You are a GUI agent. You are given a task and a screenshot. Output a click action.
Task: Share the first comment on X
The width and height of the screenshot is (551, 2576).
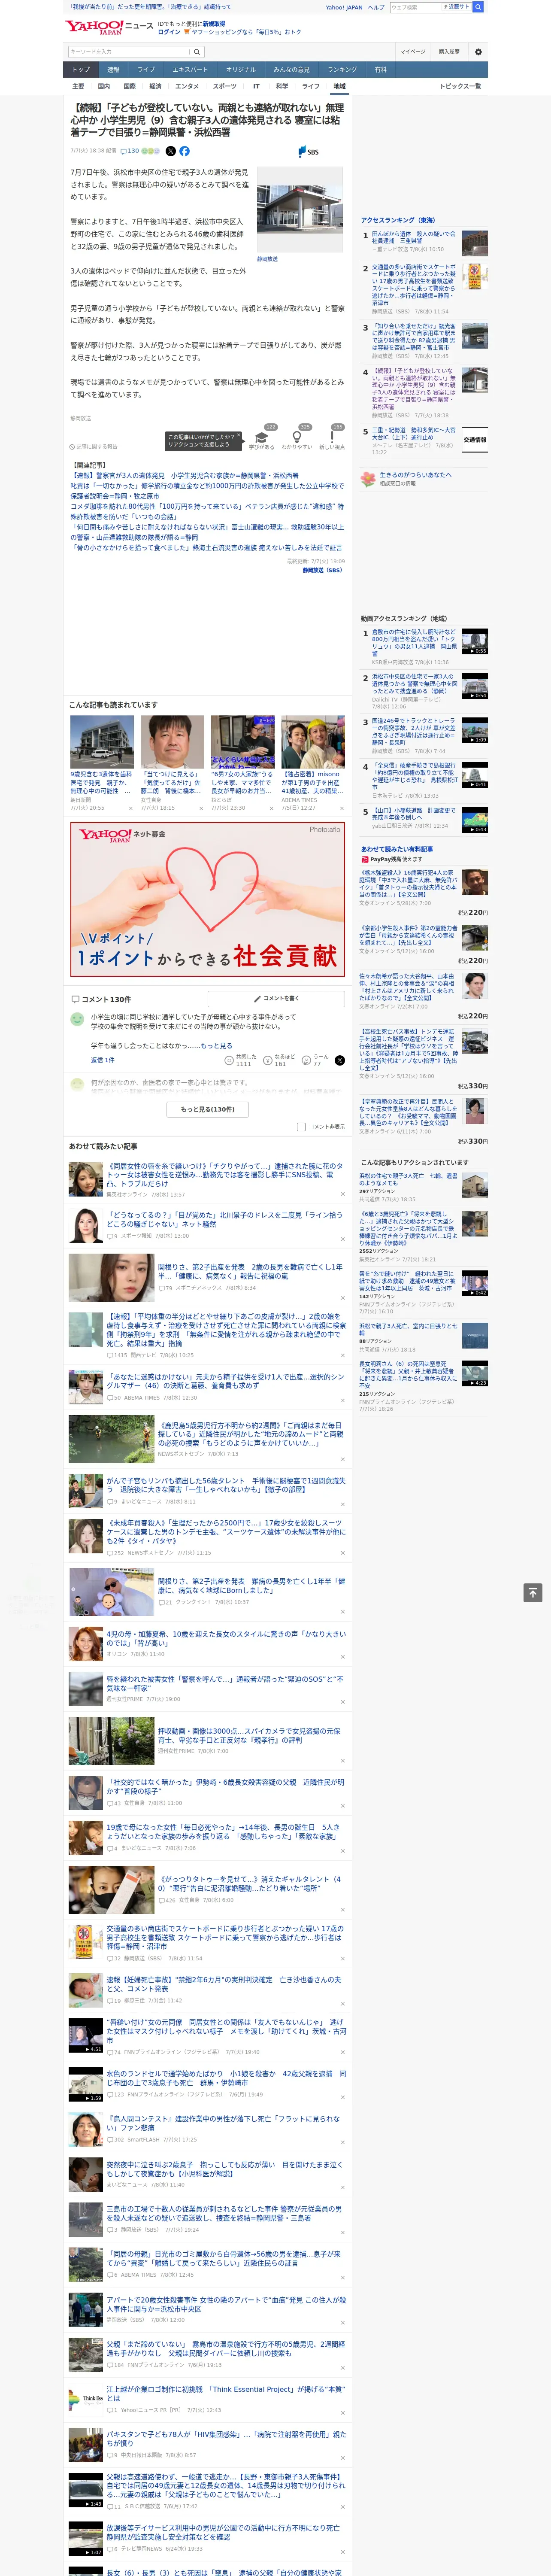(339, 1060)
